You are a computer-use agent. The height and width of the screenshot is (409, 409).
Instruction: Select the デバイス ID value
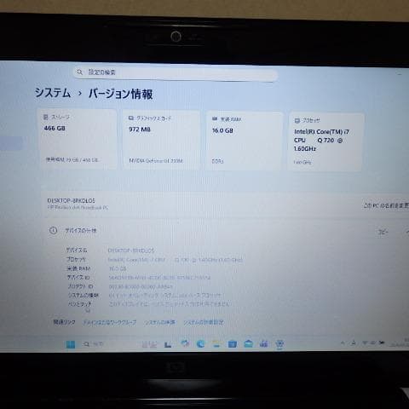click(159, 277)
